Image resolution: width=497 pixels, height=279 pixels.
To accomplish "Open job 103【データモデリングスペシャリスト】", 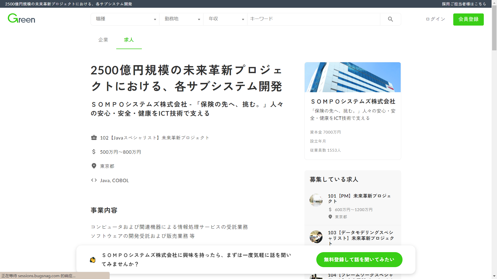I will [361, 238].
